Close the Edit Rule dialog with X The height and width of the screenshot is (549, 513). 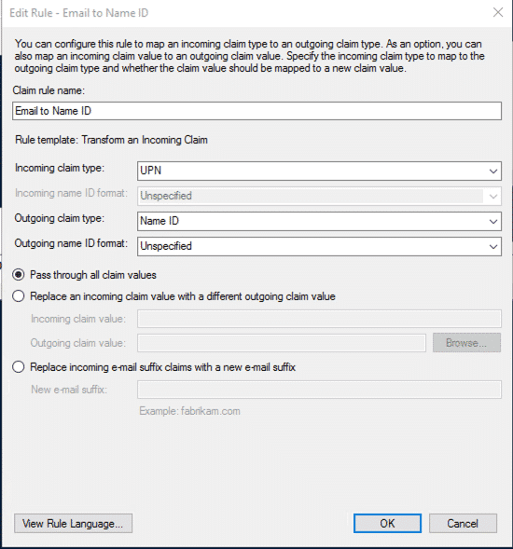(x=497, y=13)
